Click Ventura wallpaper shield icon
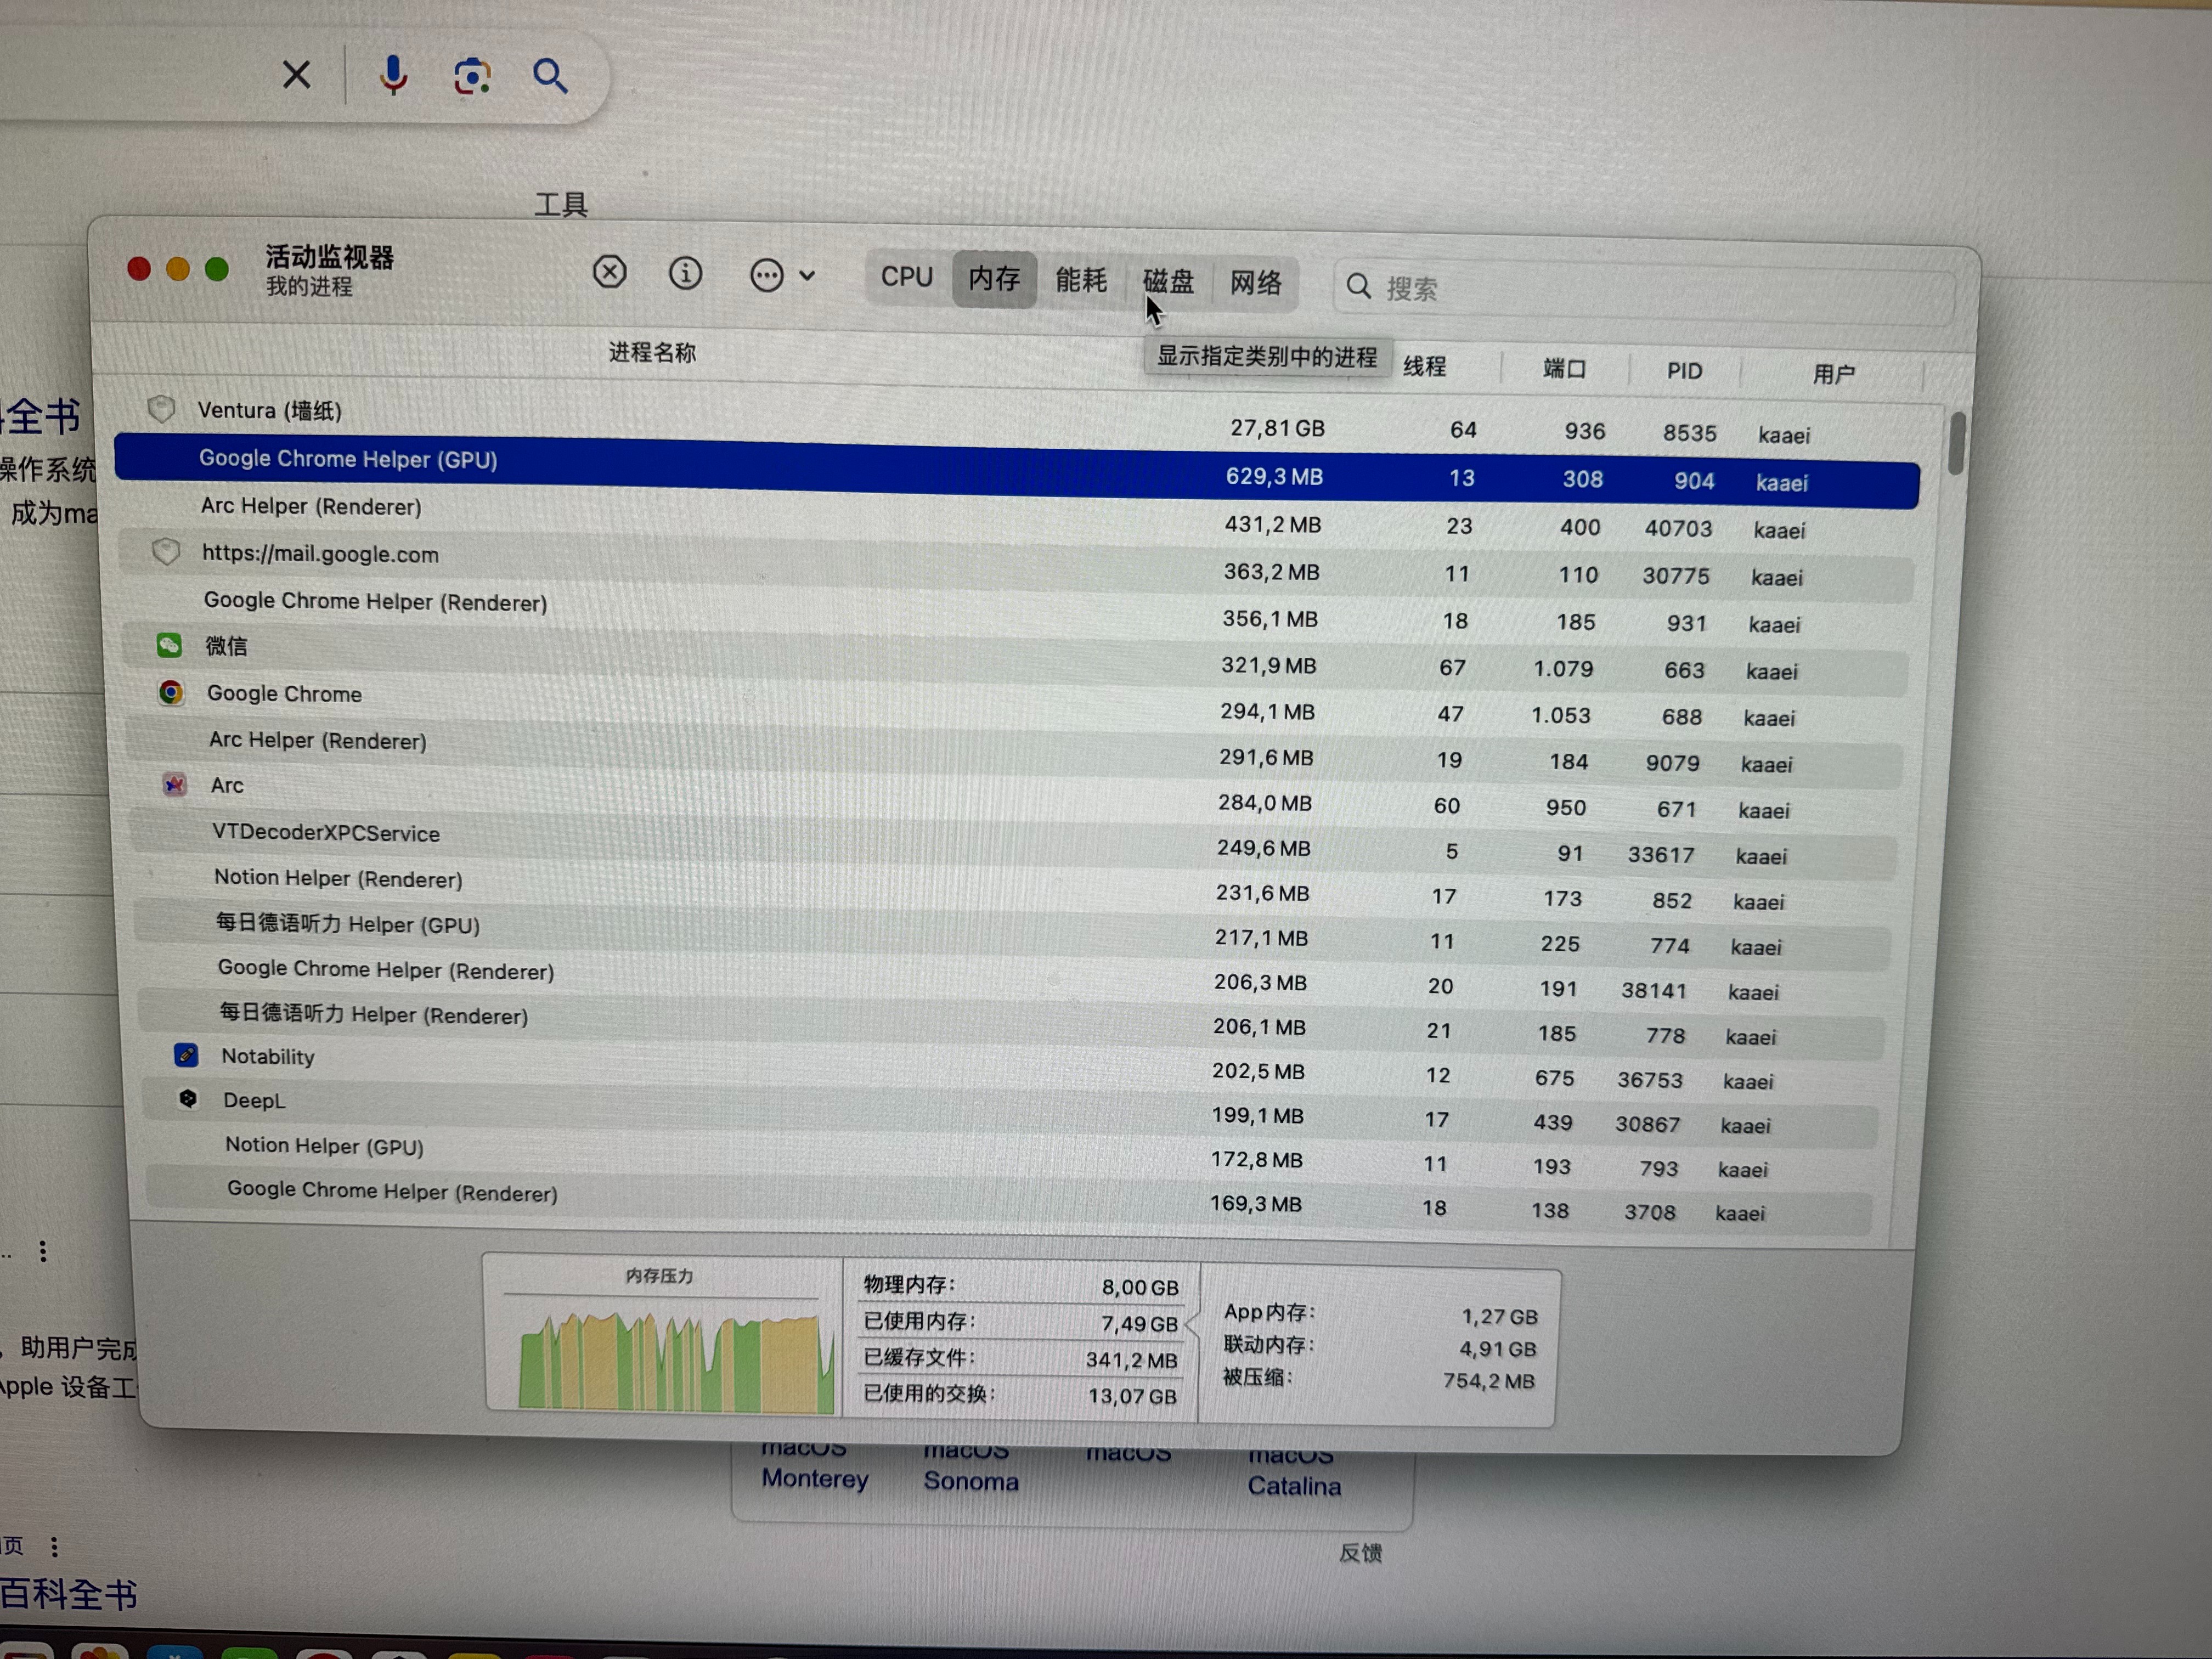The height and width of the screenshot is (1659, 2212). [x=161, y=408]
